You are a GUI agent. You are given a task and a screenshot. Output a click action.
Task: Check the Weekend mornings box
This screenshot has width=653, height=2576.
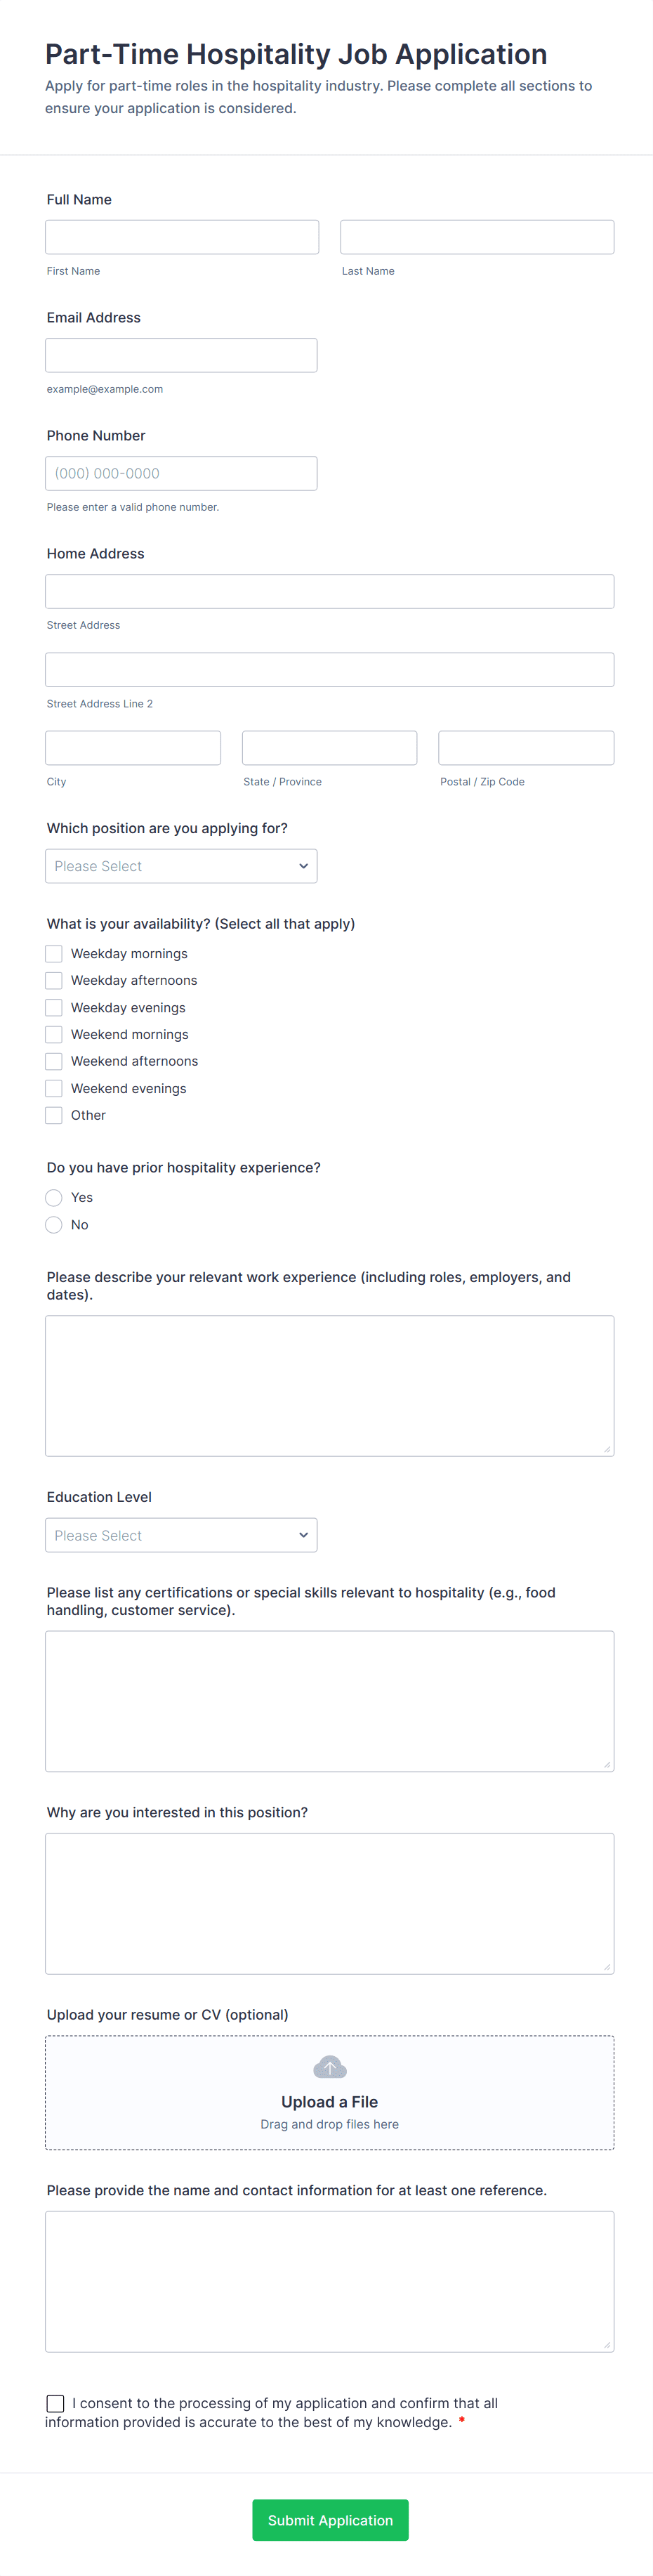(x=53, y=1034)
